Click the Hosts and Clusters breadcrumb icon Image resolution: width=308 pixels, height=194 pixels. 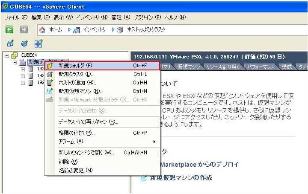[120, 30]
